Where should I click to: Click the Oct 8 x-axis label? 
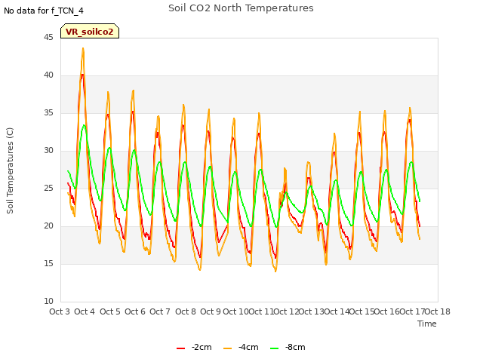186,311
